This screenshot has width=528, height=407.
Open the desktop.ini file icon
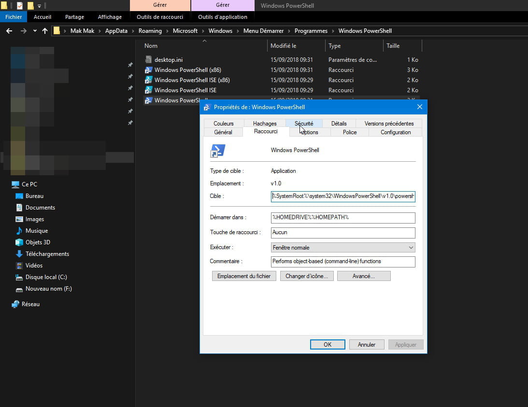[148, 59]
